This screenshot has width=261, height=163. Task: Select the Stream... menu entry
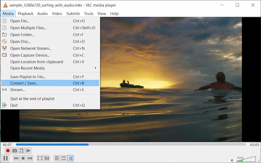coord(50,90)
